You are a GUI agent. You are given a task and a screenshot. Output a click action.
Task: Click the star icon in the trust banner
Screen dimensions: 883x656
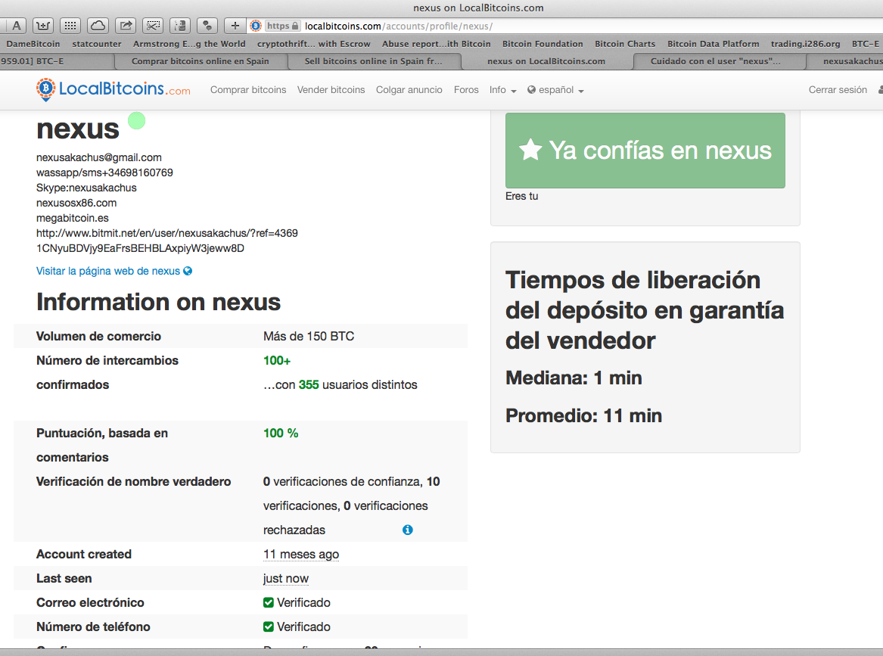pyautogui.click(x=530, y=151)
